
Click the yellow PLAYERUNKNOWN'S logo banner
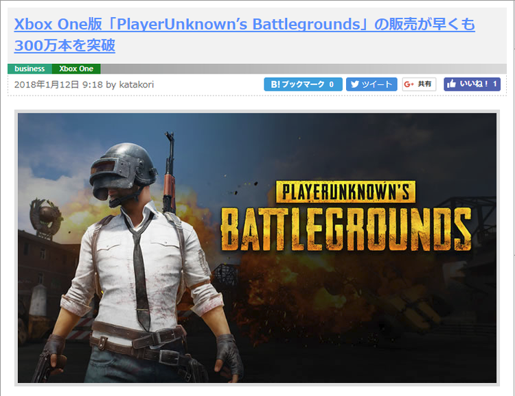point(345,192)
